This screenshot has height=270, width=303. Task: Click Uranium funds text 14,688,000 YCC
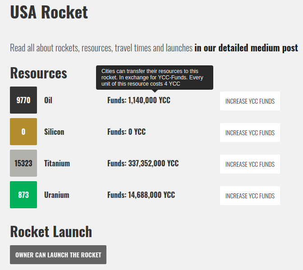(141, 195)
